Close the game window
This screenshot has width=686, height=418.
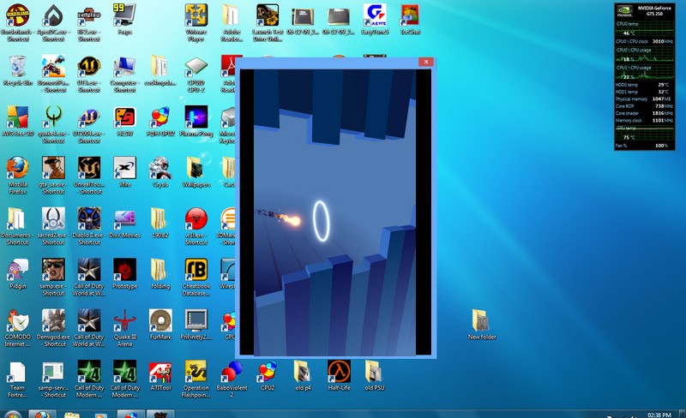point(424,63)
